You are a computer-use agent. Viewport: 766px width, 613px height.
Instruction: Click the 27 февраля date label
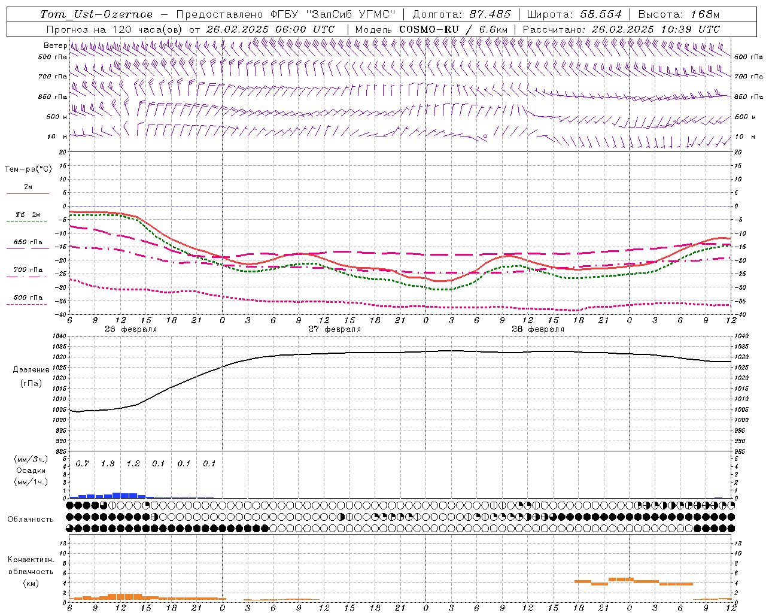tap(334, 329)
